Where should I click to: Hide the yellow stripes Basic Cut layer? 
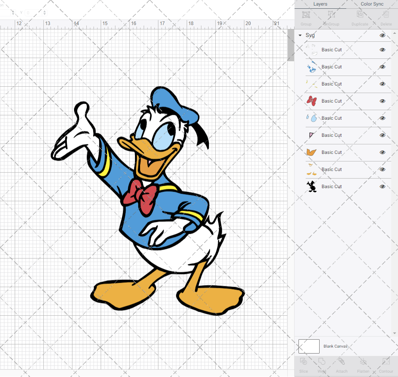(382, 84)
